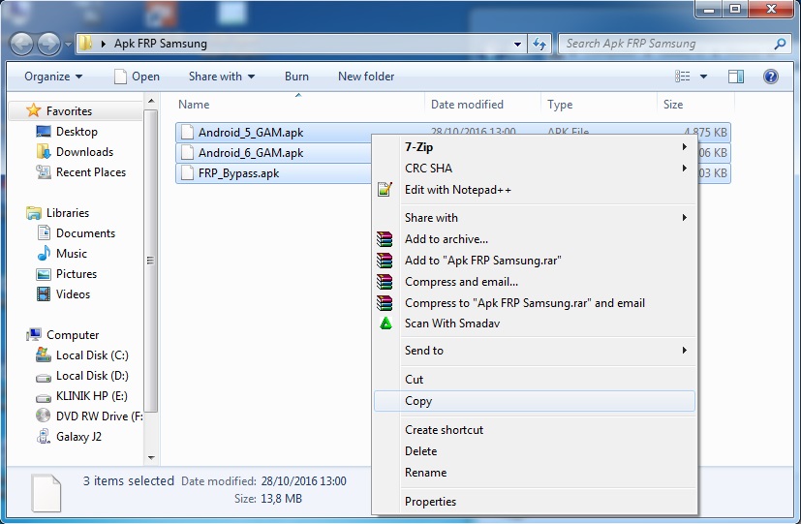Open recent pages dropdown next to Forward
The height and width of the screenshot is (524, 801).
tap(68, 45)
